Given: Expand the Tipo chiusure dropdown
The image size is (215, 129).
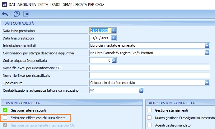Looking at the screenshot, I should coord(207,83).
